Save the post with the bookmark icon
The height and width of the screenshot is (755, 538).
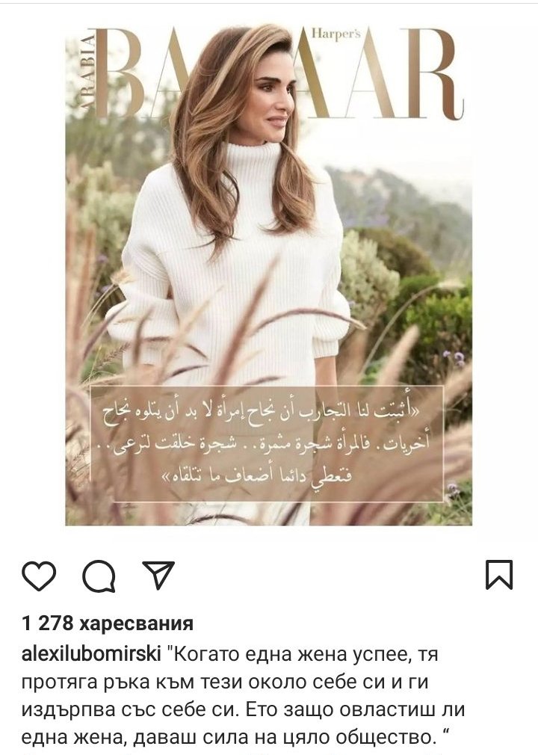[499, 574]
